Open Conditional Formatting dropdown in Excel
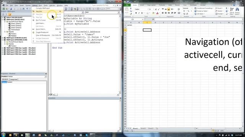 coord(204,8)
